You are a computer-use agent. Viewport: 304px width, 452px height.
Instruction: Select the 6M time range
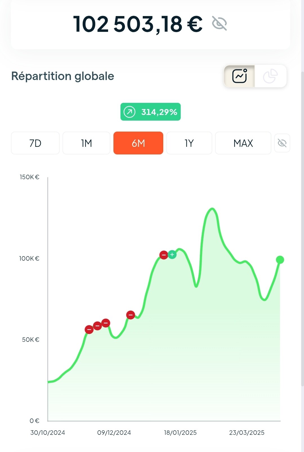coord(138,143)
